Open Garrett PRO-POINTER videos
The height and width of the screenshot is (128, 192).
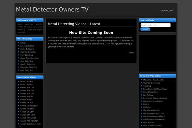29,121
